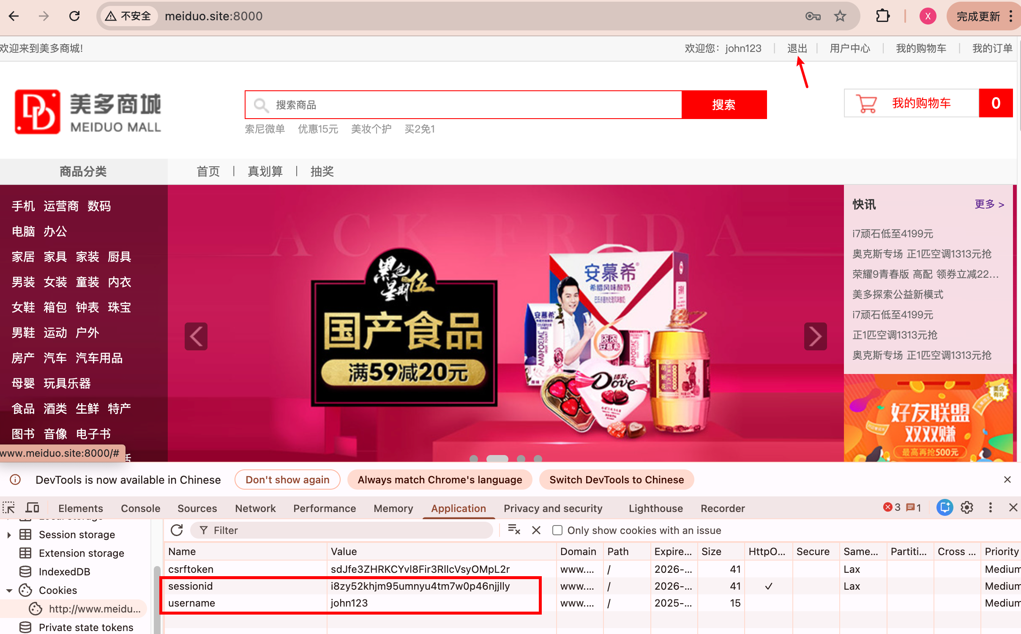The width and height of the screenshot is (1021, 634).
Task: Switch to the Elements tab
Action: pyautogui.click(x=80, y=508)
